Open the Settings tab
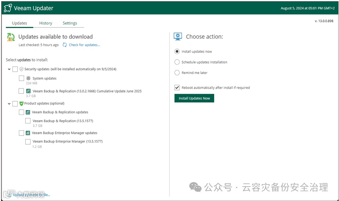This screenshot has width=339, height=201. [x=70, y=23]
